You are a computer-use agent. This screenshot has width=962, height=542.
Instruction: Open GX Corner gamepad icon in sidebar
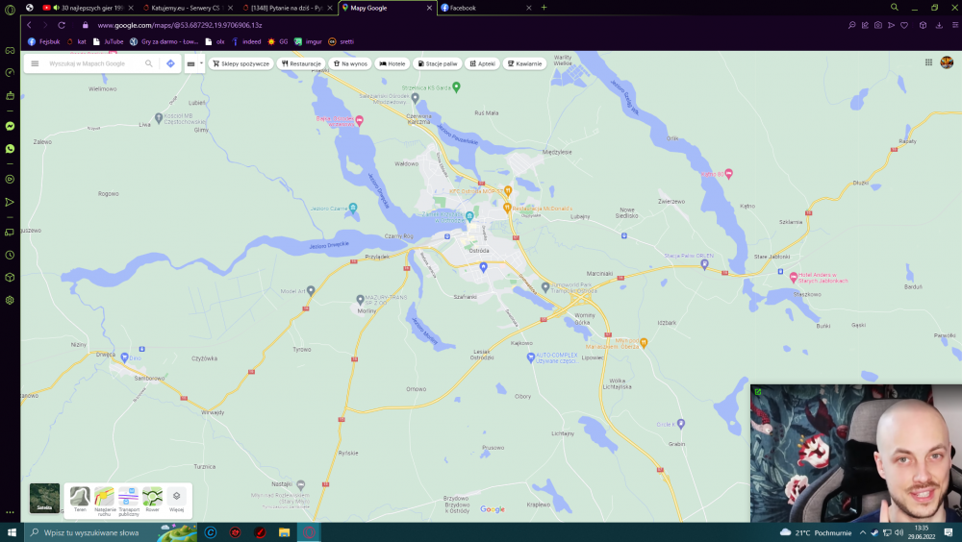10,50
